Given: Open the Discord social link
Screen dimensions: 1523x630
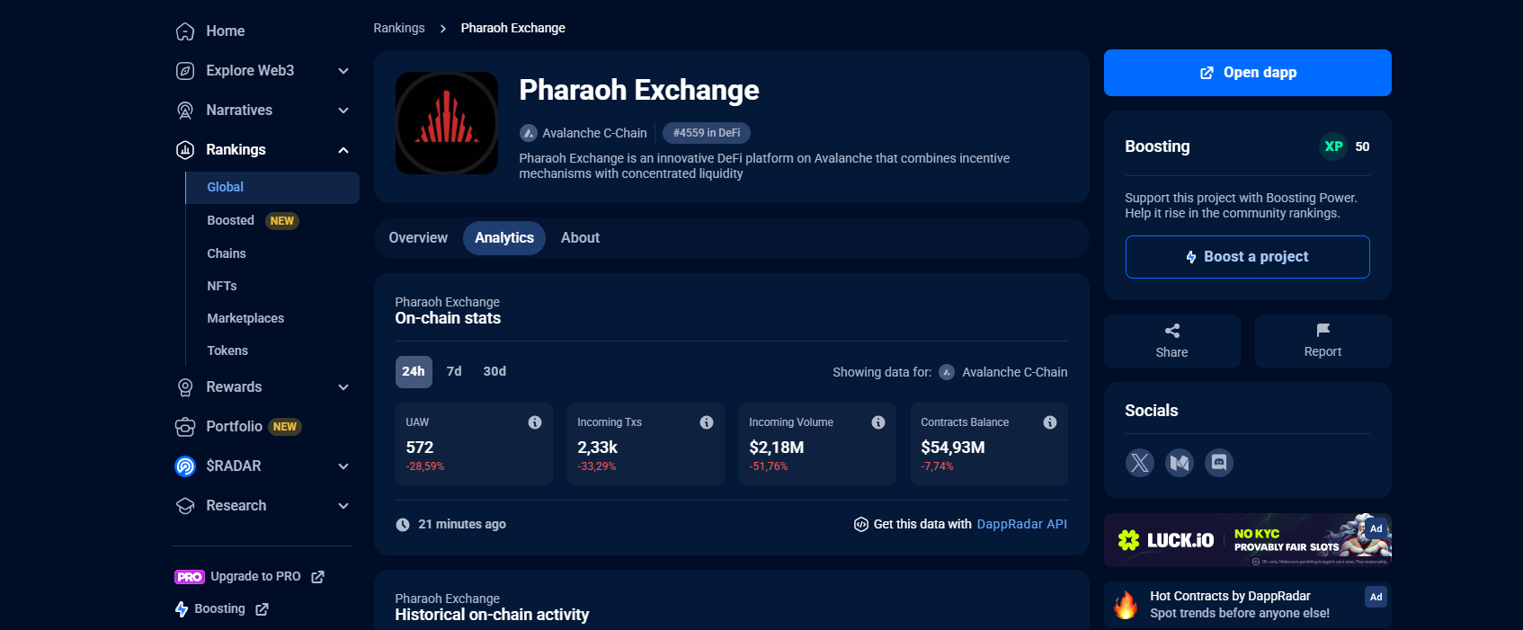Looking at the screenshot, I should [1219, 463].
